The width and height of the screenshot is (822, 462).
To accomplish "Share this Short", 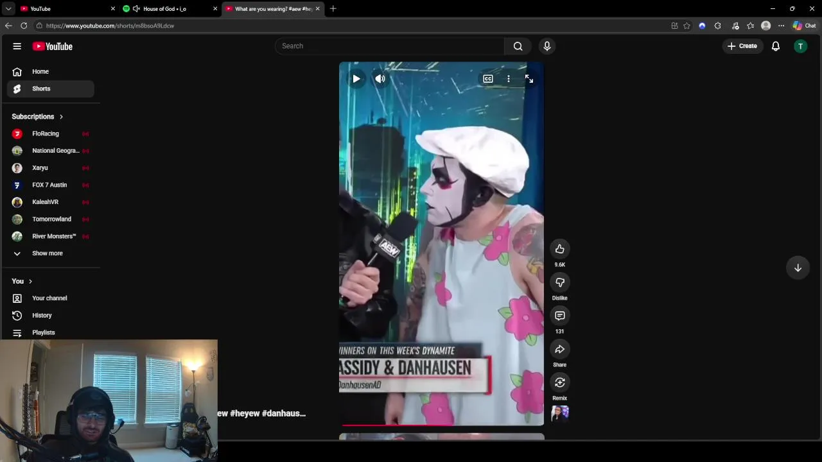I will tap(560, 349).
